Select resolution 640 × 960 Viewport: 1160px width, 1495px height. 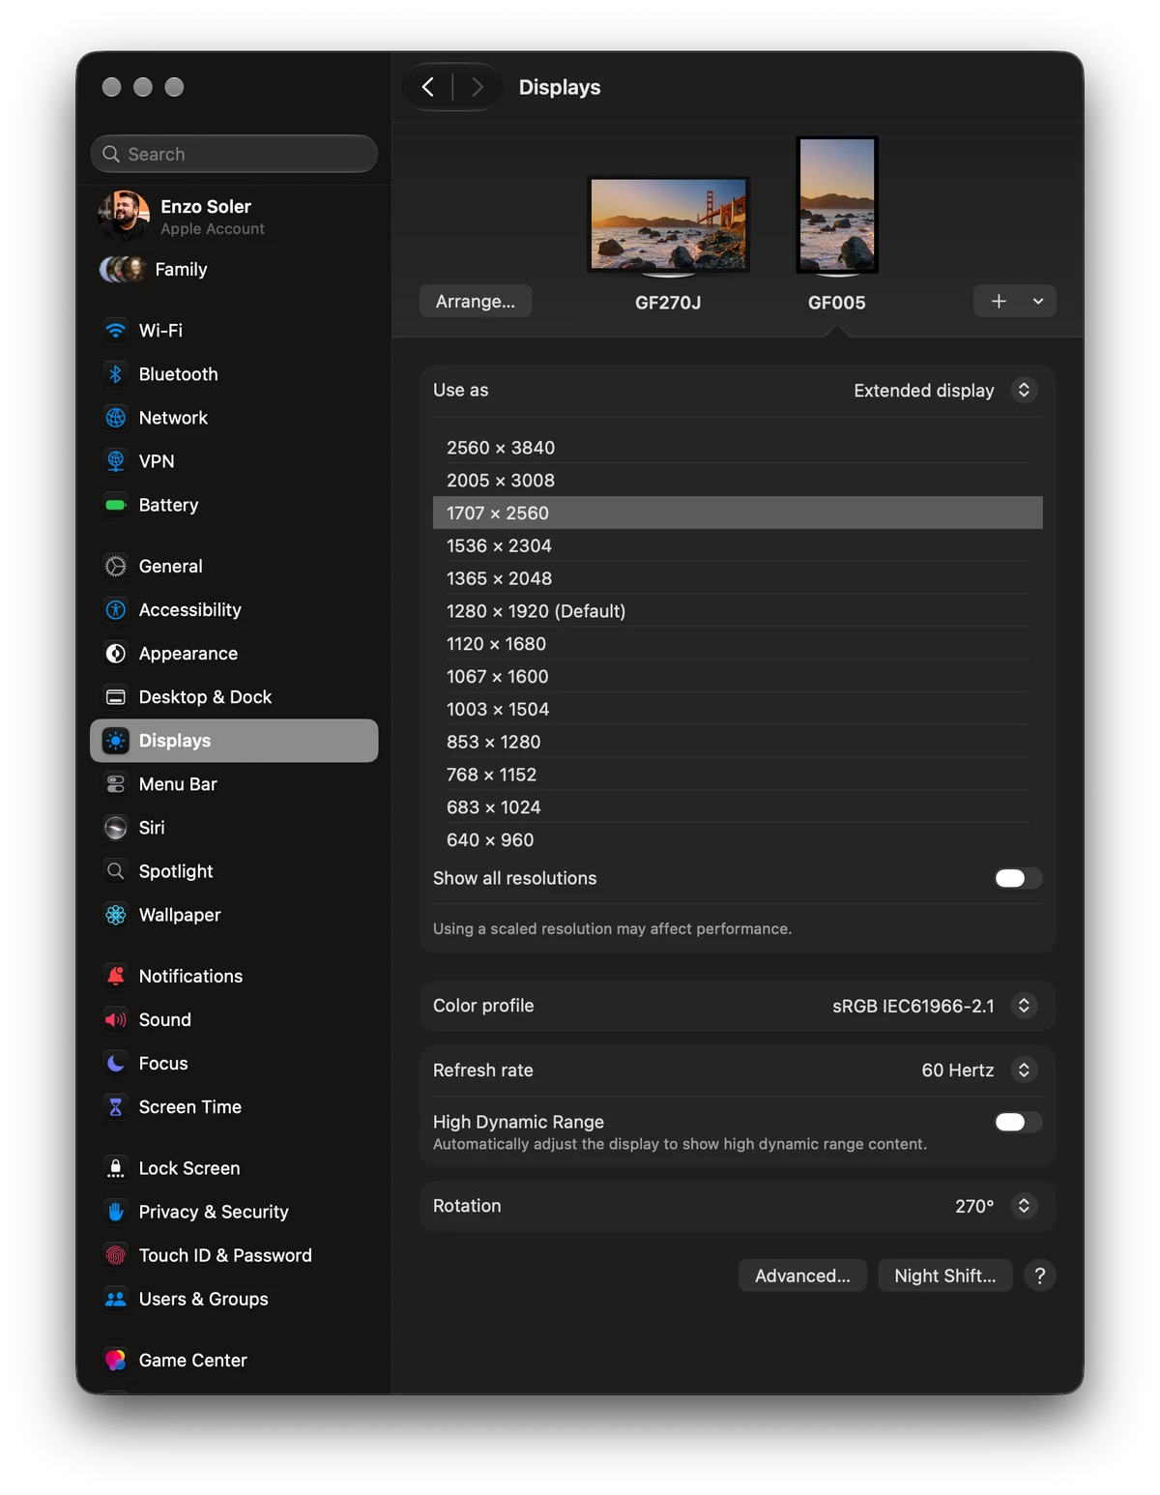(738, 840)
